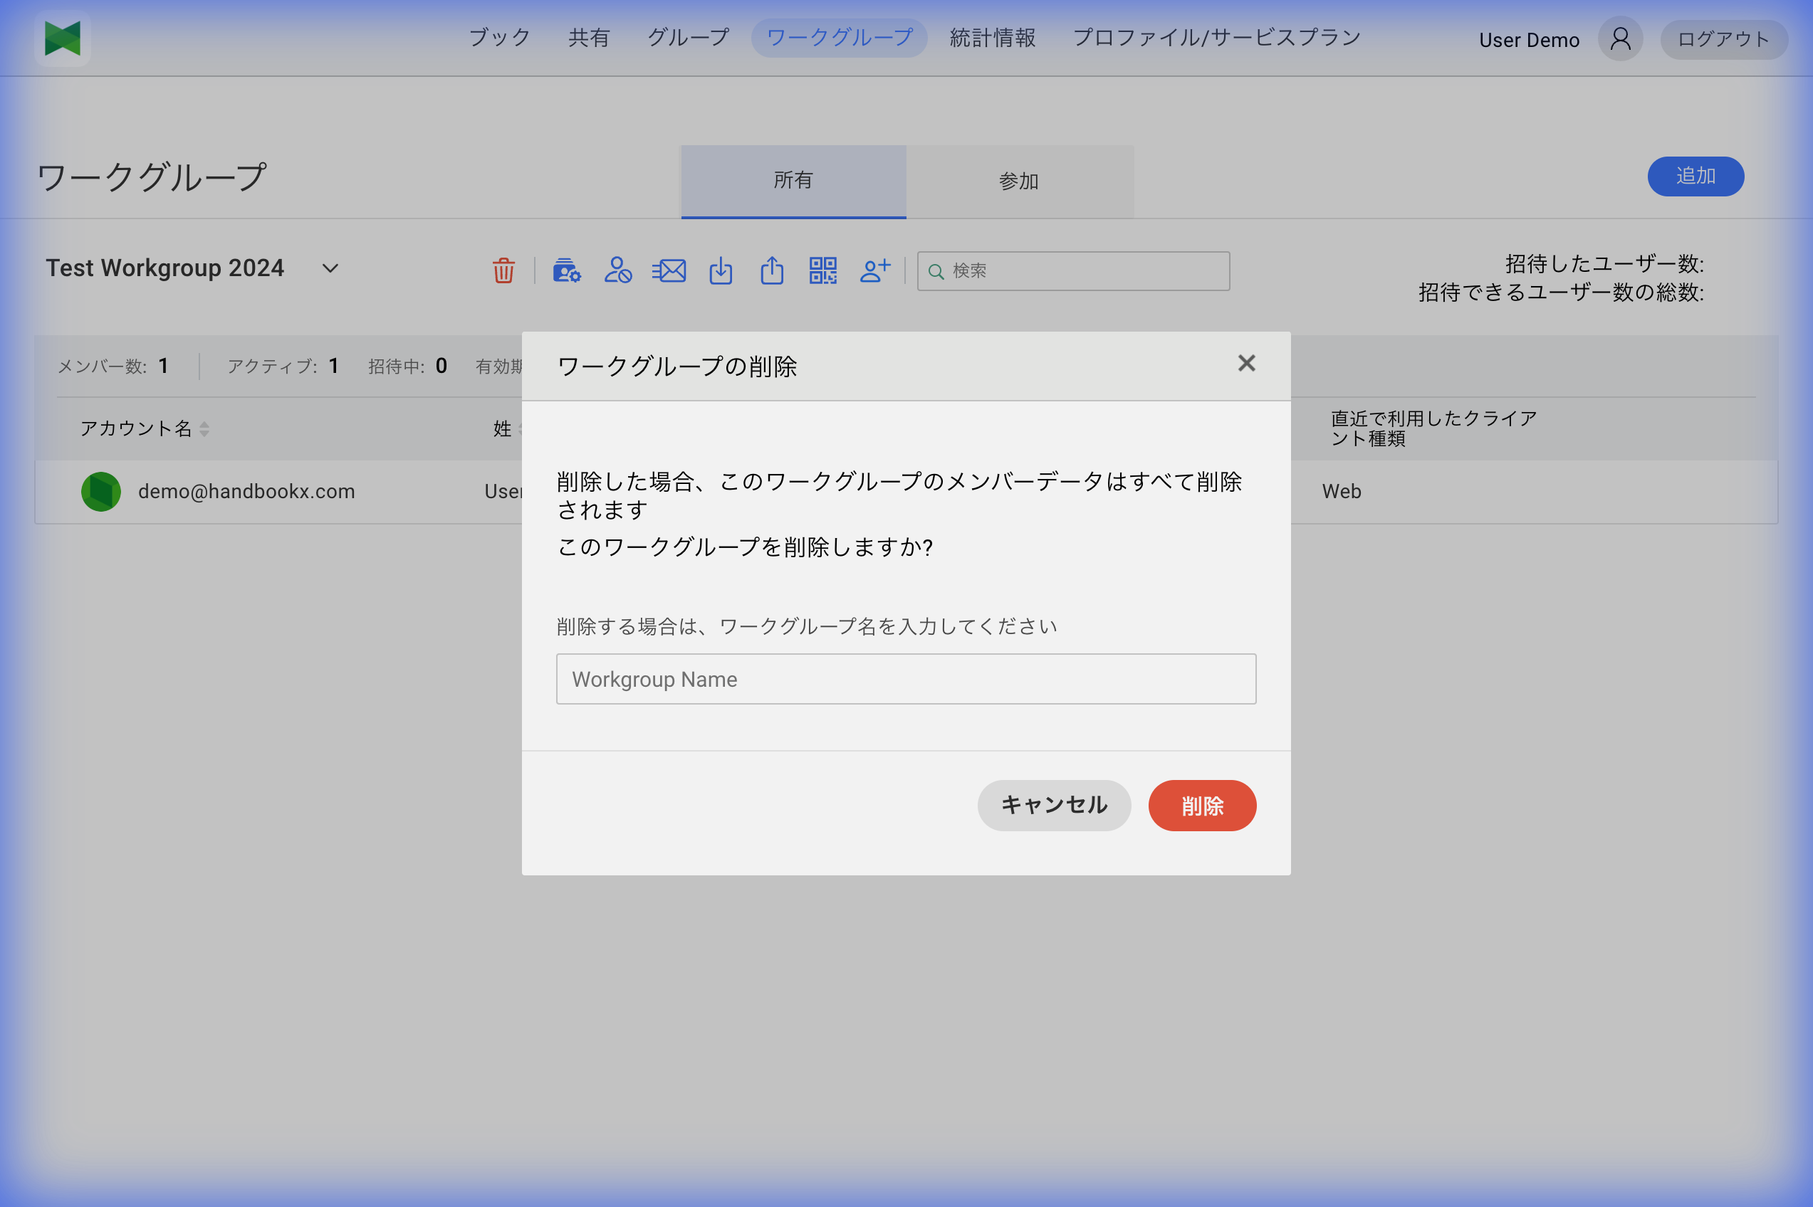This screenshot has height=1207, width=1813.
Task: Open the User Demo profile avatar
Action: click(1620, 38)
